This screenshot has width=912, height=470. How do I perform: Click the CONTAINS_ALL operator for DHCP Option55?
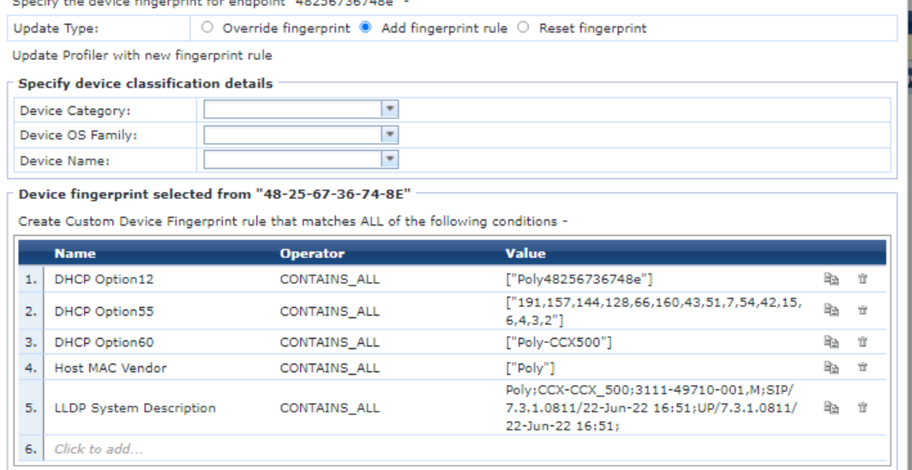[329, 311]
